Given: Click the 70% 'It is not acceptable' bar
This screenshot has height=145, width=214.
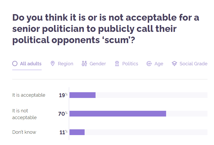Looking at the screenshot, I should pos(118,113).
